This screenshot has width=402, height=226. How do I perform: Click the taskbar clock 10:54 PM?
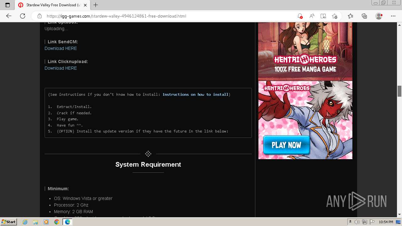(386, 222)
